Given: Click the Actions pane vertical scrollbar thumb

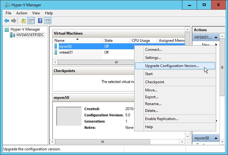Looking at the screenshot, I should (x=222, y=67).
